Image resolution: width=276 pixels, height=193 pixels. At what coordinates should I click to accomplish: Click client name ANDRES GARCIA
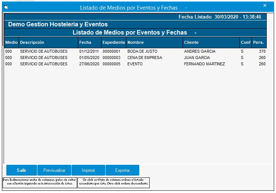200,51
